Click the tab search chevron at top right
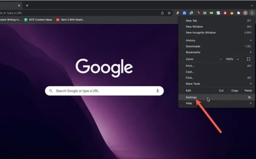Screen dimensions: 256x159 click(x=252, y=5)
